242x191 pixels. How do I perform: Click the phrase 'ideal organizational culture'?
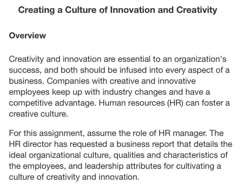point(62,155)
